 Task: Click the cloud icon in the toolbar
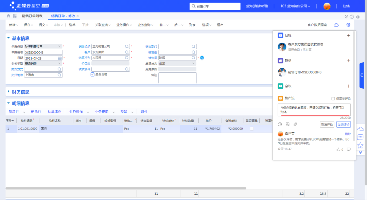pos(336,25)
